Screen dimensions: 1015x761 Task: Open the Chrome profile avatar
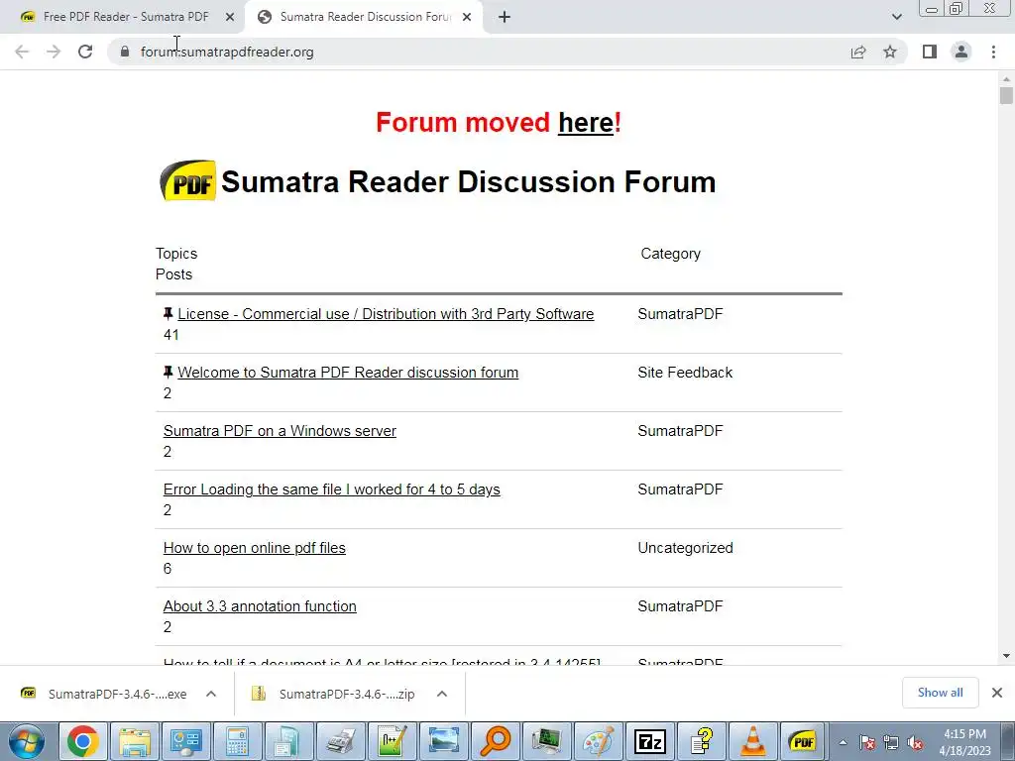point(961,52)
